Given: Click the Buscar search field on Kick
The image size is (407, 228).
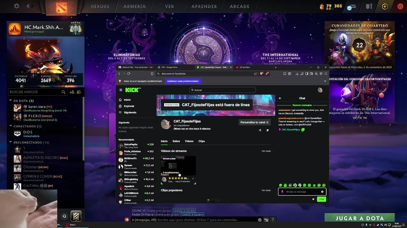Looking at the screenshot, I should [223, 90].
